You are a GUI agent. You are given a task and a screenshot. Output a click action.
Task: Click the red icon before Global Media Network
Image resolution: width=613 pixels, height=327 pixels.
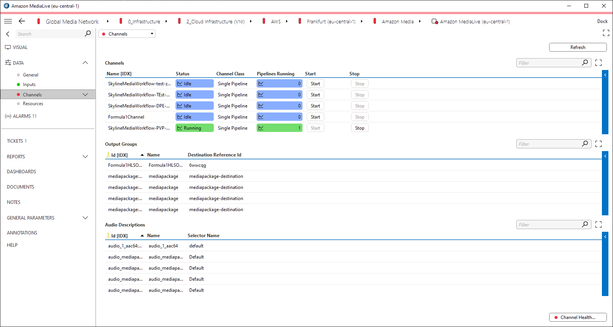tap(39, 21)
